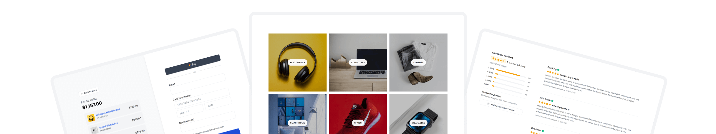Viewport: 716px width, 134px height.
Task: Click the Wireless Headphones product icon
Action: pyautogui.click(x=91, y=118)
